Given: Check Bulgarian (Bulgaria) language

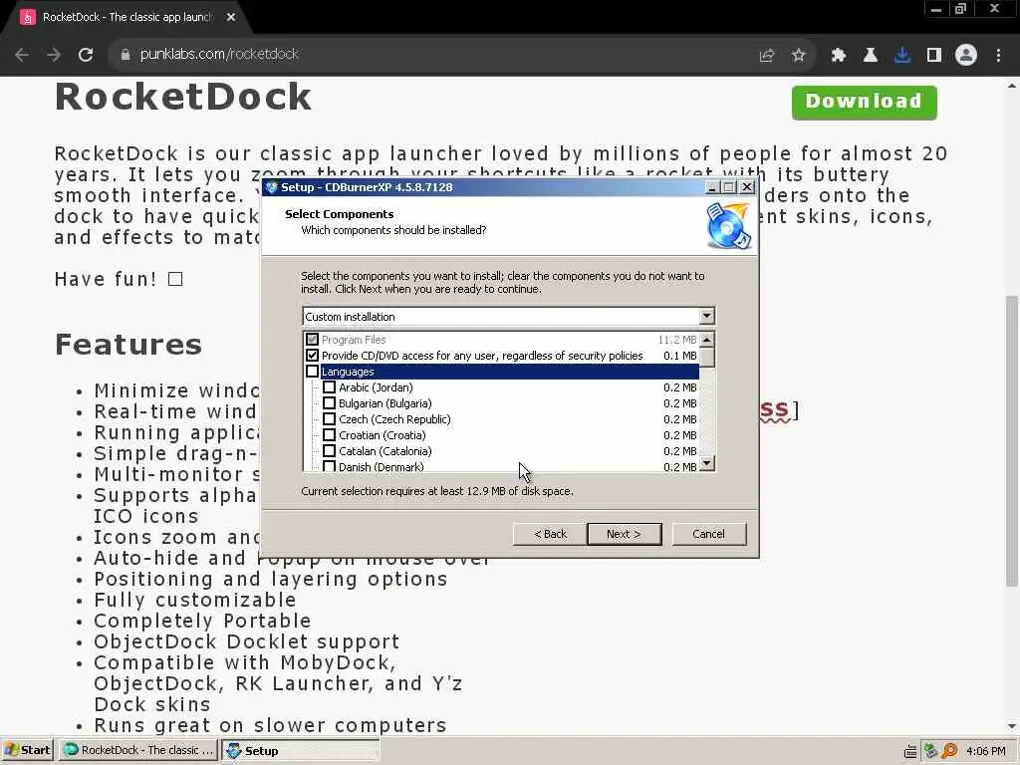Looking at the screenshot, I should tap(329, 403).
